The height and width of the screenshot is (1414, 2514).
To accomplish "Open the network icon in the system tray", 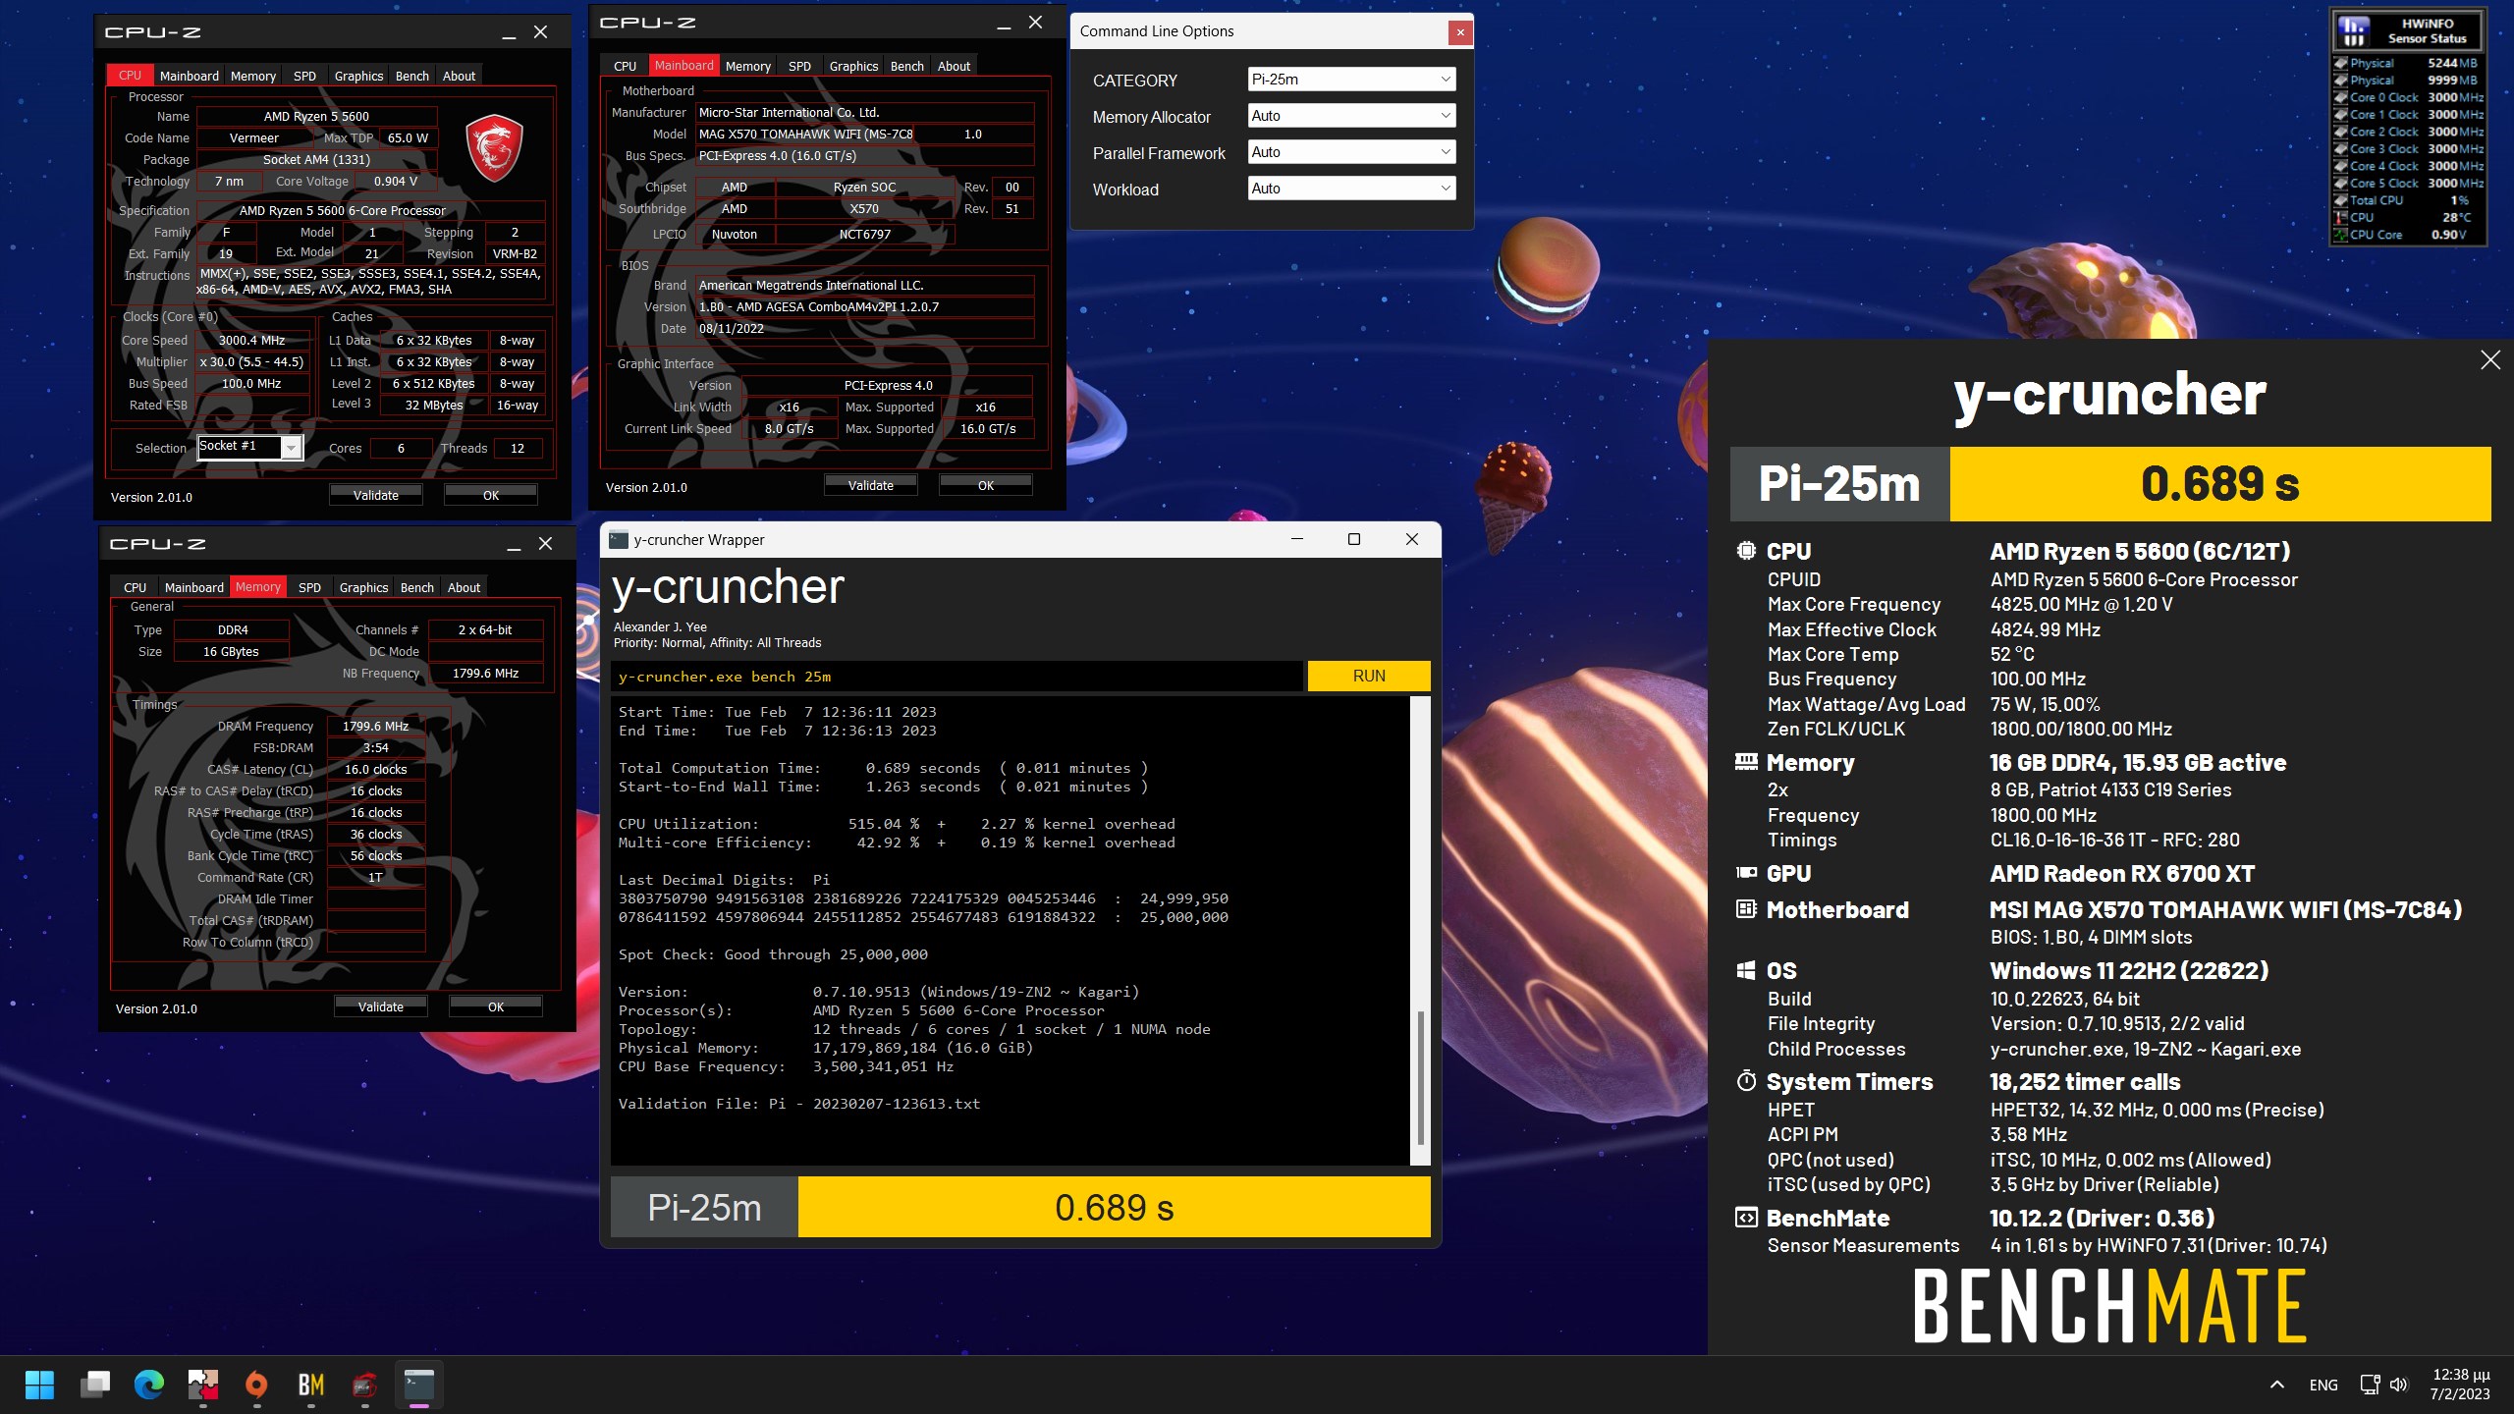I will pos(2370,1385).
